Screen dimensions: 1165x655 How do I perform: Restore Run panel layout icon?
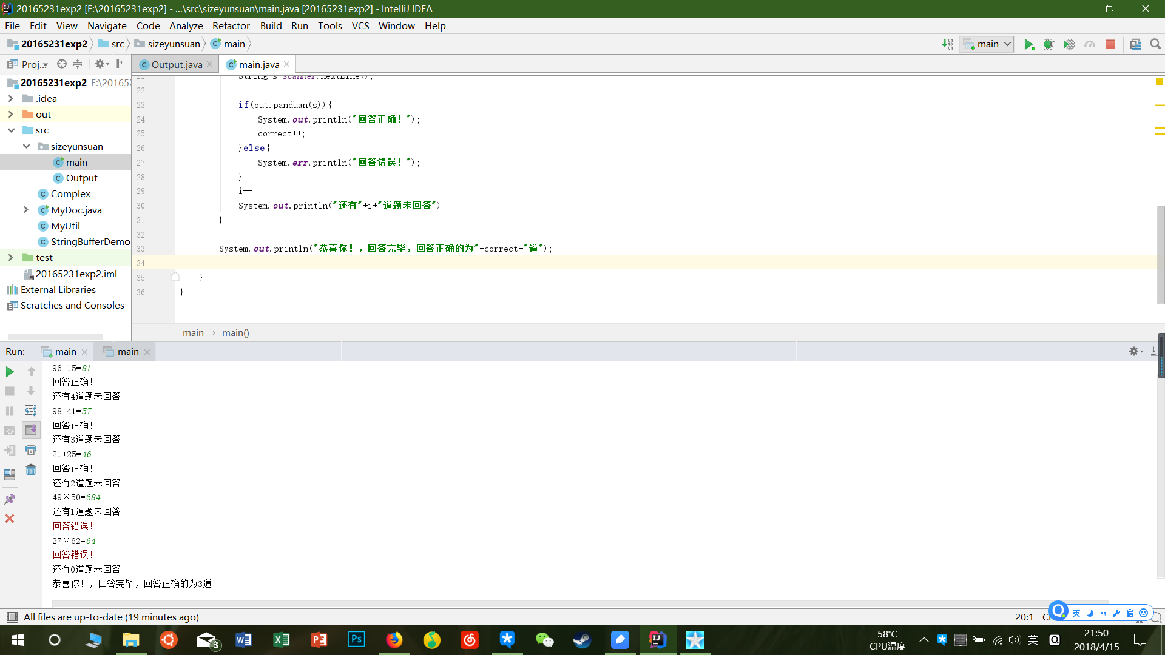point(10,475)
